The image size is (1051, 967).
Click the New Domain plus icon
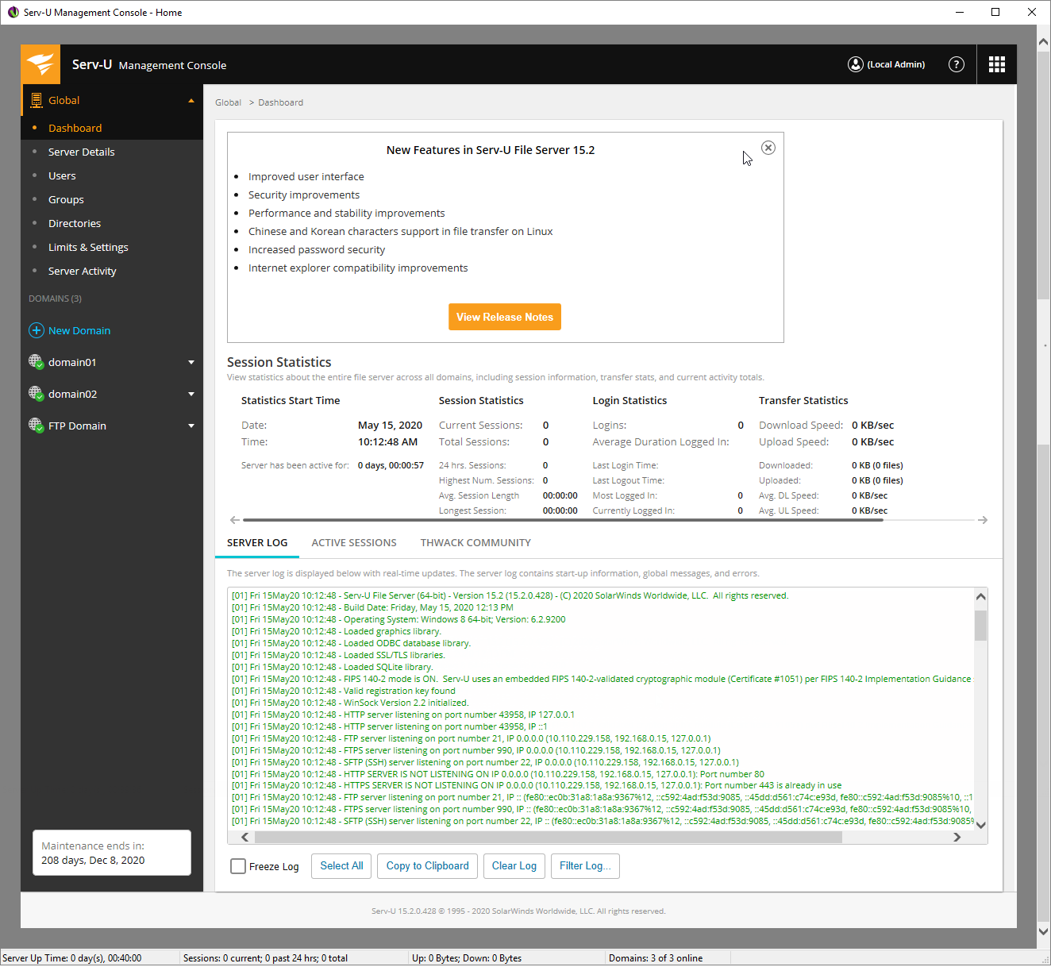coord(37,330)
